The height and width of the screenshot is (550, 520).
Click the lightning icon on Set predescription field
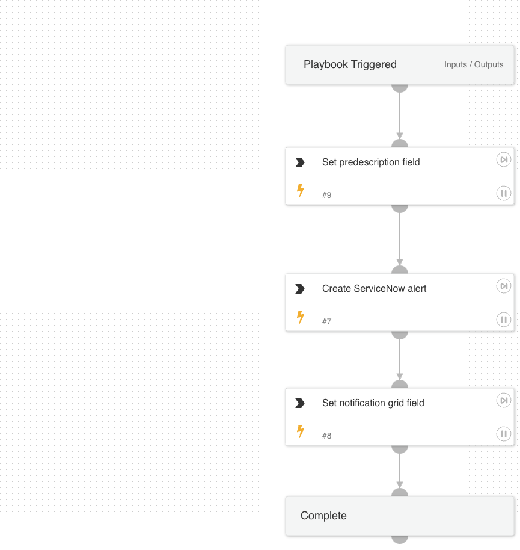coord(300,190)
